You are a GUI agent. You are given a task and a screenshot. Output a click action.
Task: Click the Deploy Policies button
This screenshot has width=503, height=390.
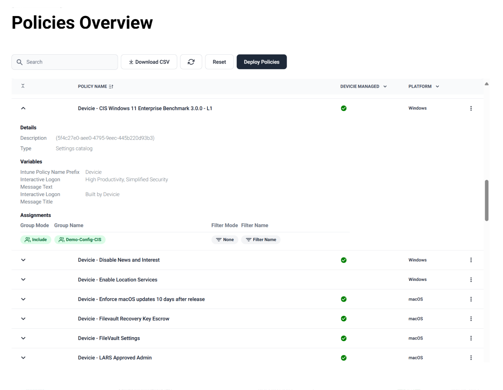coord(261,62)
